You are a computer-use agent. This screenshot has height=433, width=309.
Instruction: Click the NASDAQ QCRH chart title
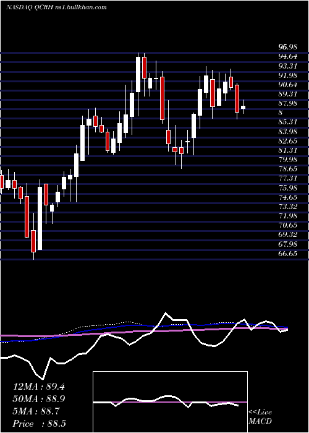click(57, 7)
